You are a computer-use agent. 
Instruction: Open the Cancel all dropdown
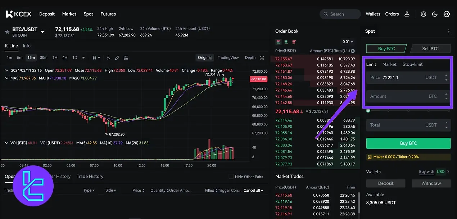click(254, 190)
